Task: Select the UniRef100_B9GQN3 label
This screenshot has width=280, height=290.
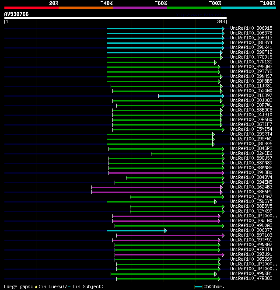Action: [251, 66]
